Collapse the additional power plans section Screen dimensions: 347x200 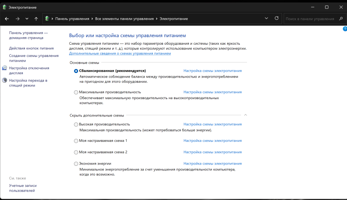coord(245,115)
